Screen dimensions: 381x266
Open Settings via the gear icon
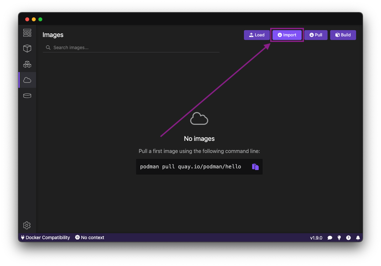click(x=27, y=225)
